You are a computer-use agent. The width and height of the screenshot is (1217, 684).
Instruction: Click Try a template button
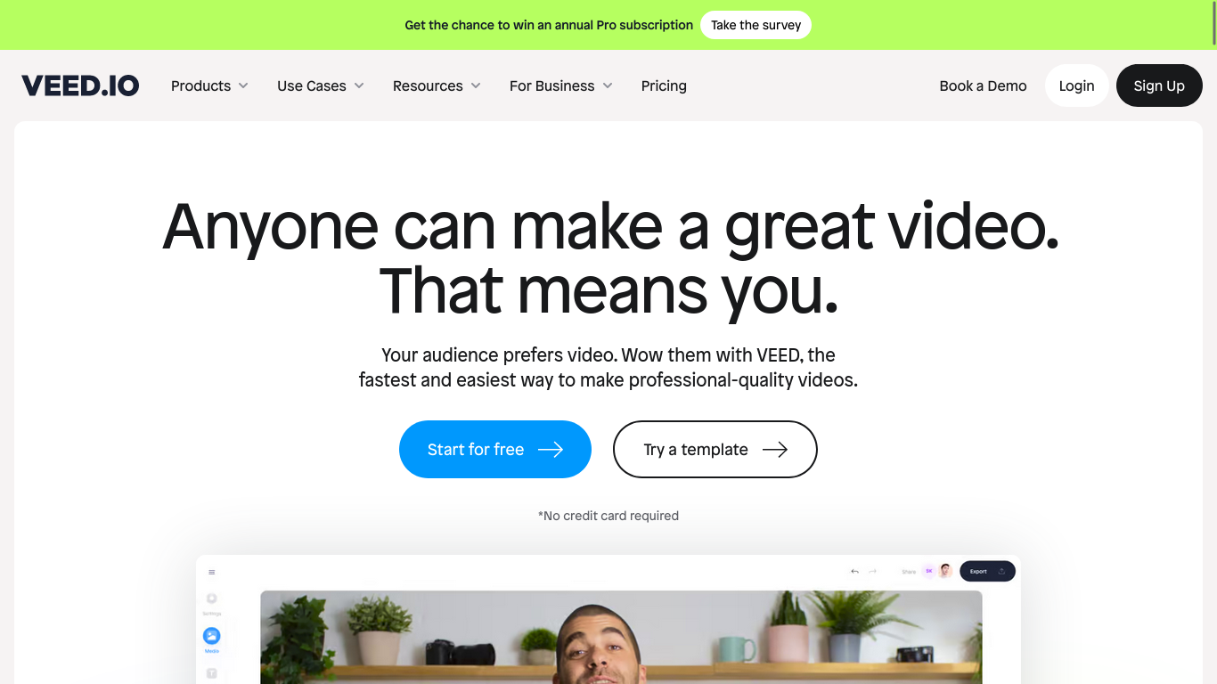715,449
